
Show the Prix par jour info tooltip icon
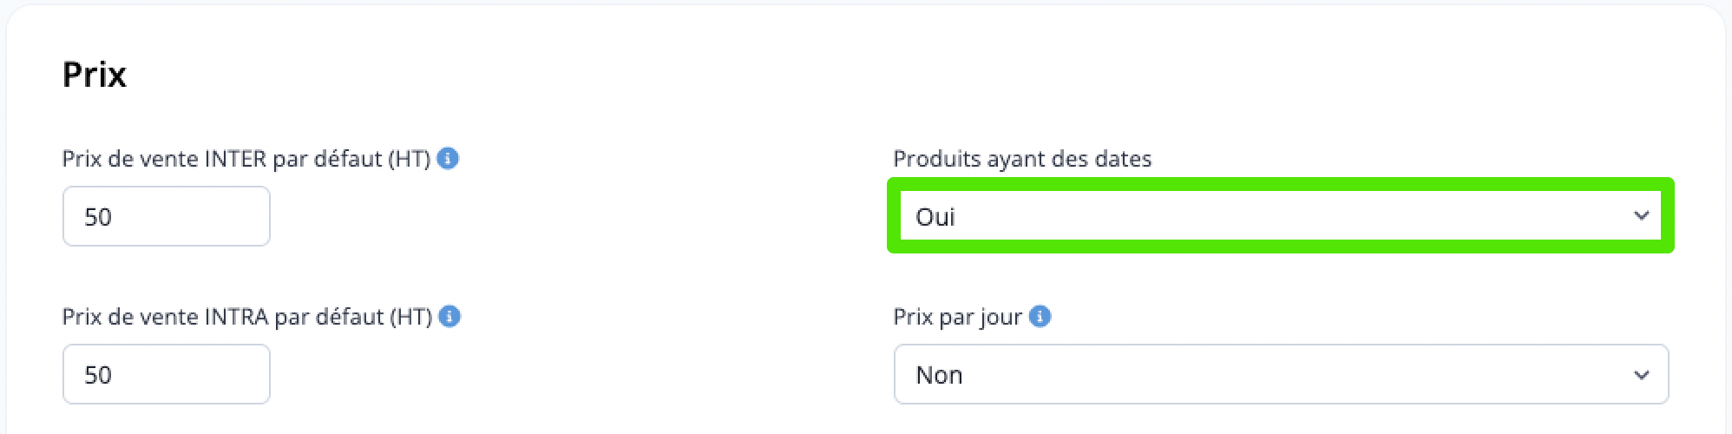click(x=1040, y=317)
